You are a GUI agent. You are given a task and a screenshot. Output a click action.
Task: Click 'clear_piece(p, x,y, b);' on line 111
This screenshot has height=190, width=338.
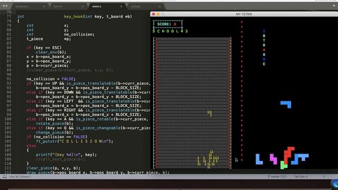53,168
